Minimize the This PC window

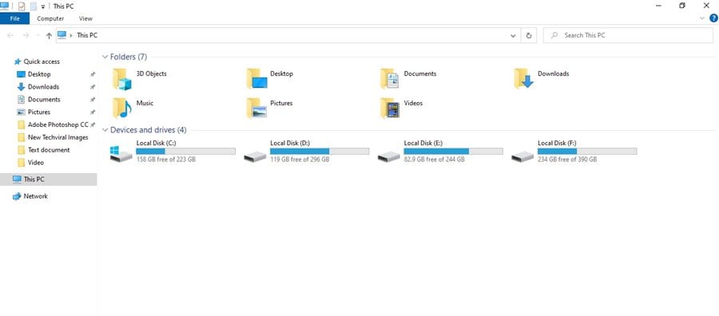pyautogui.click(x=658, y=6)
